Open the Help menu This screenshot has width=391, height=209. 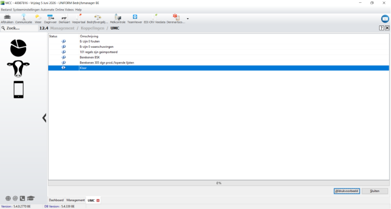(x=78, y=10)
